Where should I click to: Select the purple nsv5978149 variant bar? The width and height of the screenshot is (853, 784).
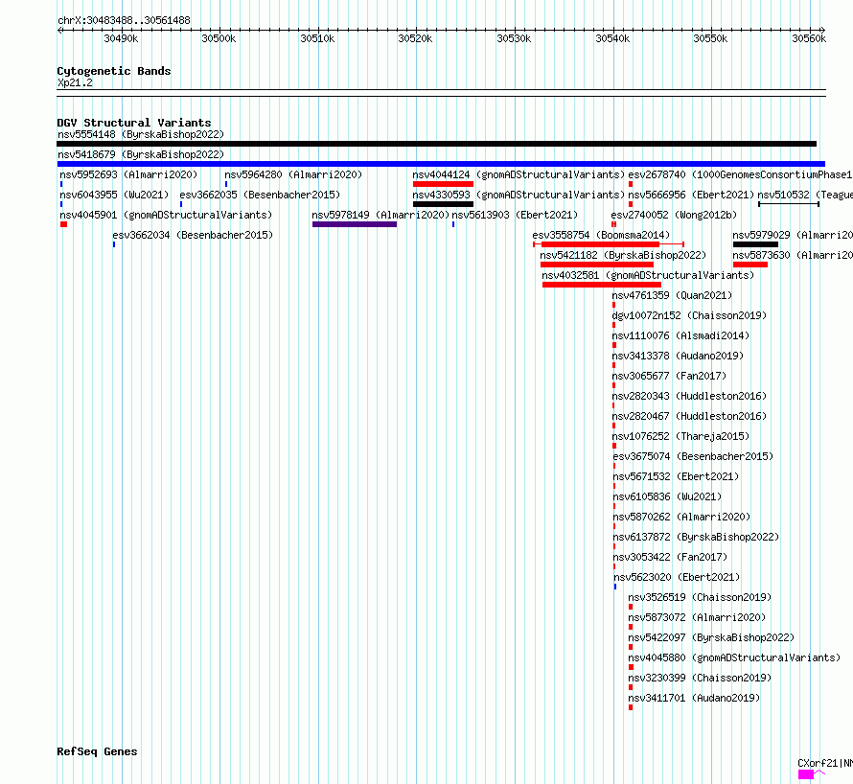tap(355, 224)
